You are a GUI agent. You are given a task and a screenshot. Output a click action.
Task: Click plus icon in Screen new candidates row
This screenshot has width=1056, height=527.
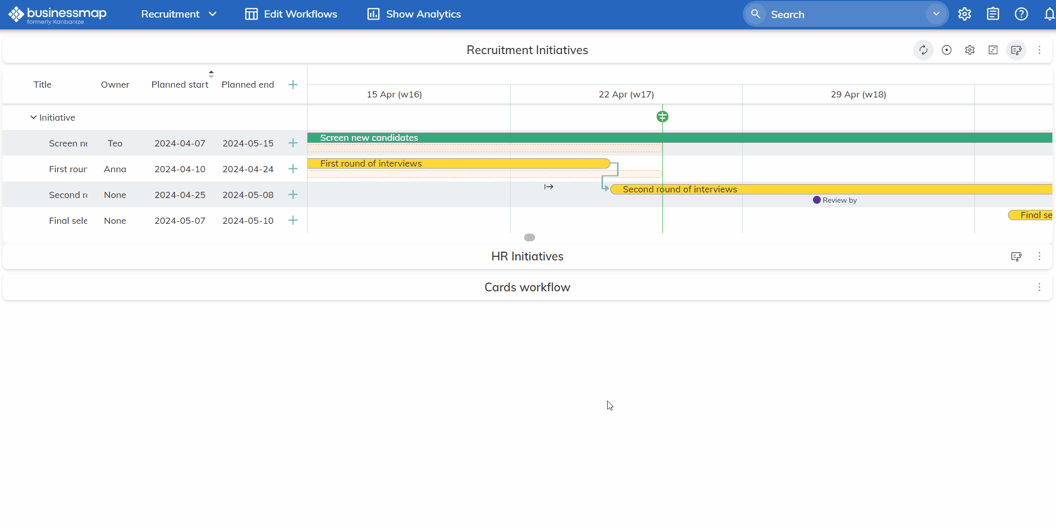pyautogui.click(x=293, y=143)
